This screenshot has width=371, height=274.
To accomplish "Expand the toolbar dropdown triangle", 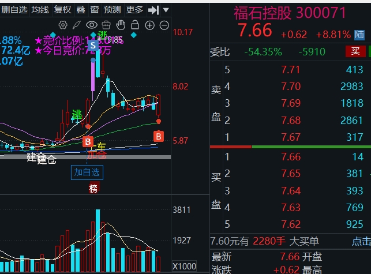I will tap(166, 10).
